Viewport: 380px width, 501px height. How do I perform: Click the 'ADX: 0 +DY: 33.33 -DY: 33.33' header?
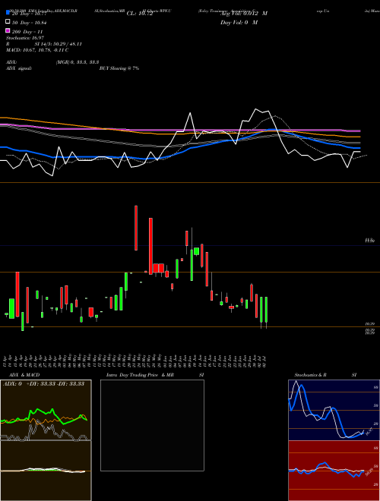(43, 384)
